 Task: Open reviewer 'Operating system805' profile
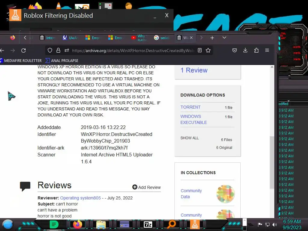tap(80, 198)
